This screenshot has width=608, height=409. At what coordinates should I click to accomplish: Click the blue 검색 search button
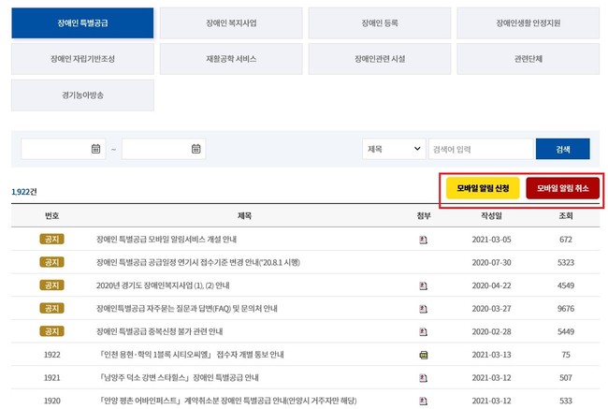click(x=562, y=149)
